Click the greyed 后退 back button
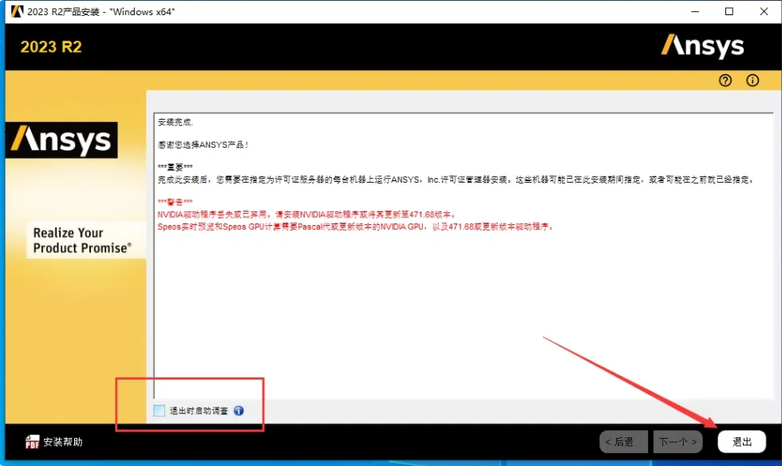 (x=623, y=441)
